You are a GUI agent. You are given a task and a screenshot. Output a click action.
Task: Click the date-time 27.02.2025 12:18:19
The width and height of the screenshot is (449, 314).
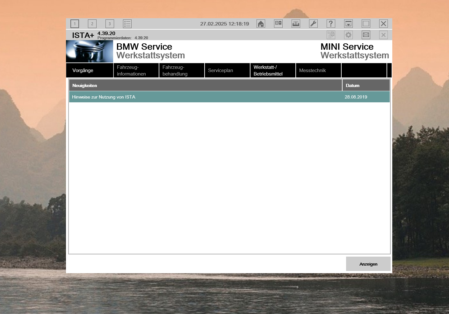pyautogui.click(x=225, y=24)
